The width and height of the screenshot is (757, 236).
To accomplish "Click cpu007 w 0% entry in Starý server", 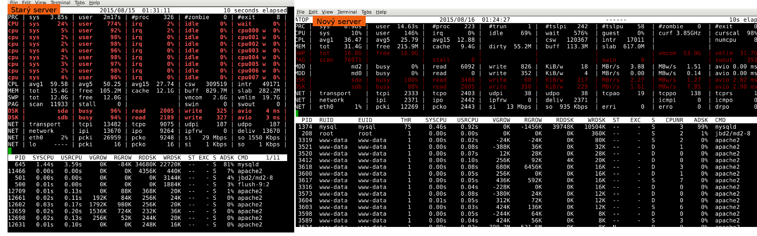I will pos(259,77).
